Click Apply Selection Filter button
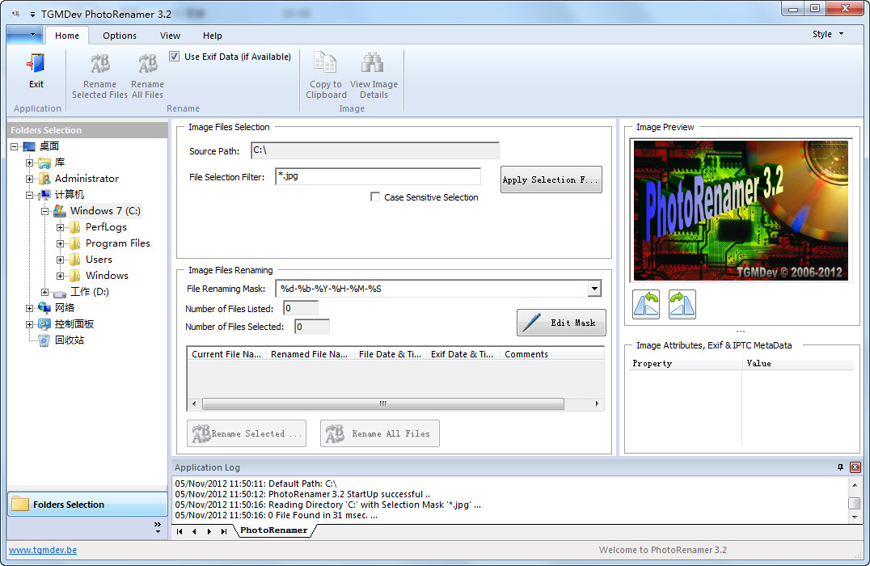The height and width of the screenshot is (566, 870). (x=551, y=180)
